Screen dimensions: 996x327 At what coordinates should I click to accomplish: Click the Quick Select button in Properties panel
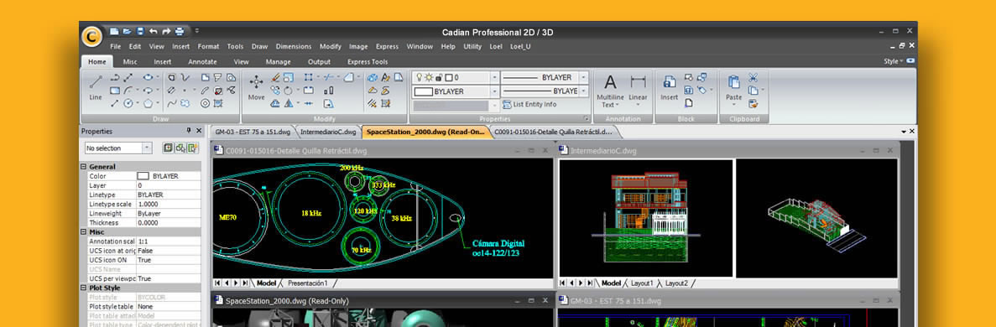(x=192, y=148)
